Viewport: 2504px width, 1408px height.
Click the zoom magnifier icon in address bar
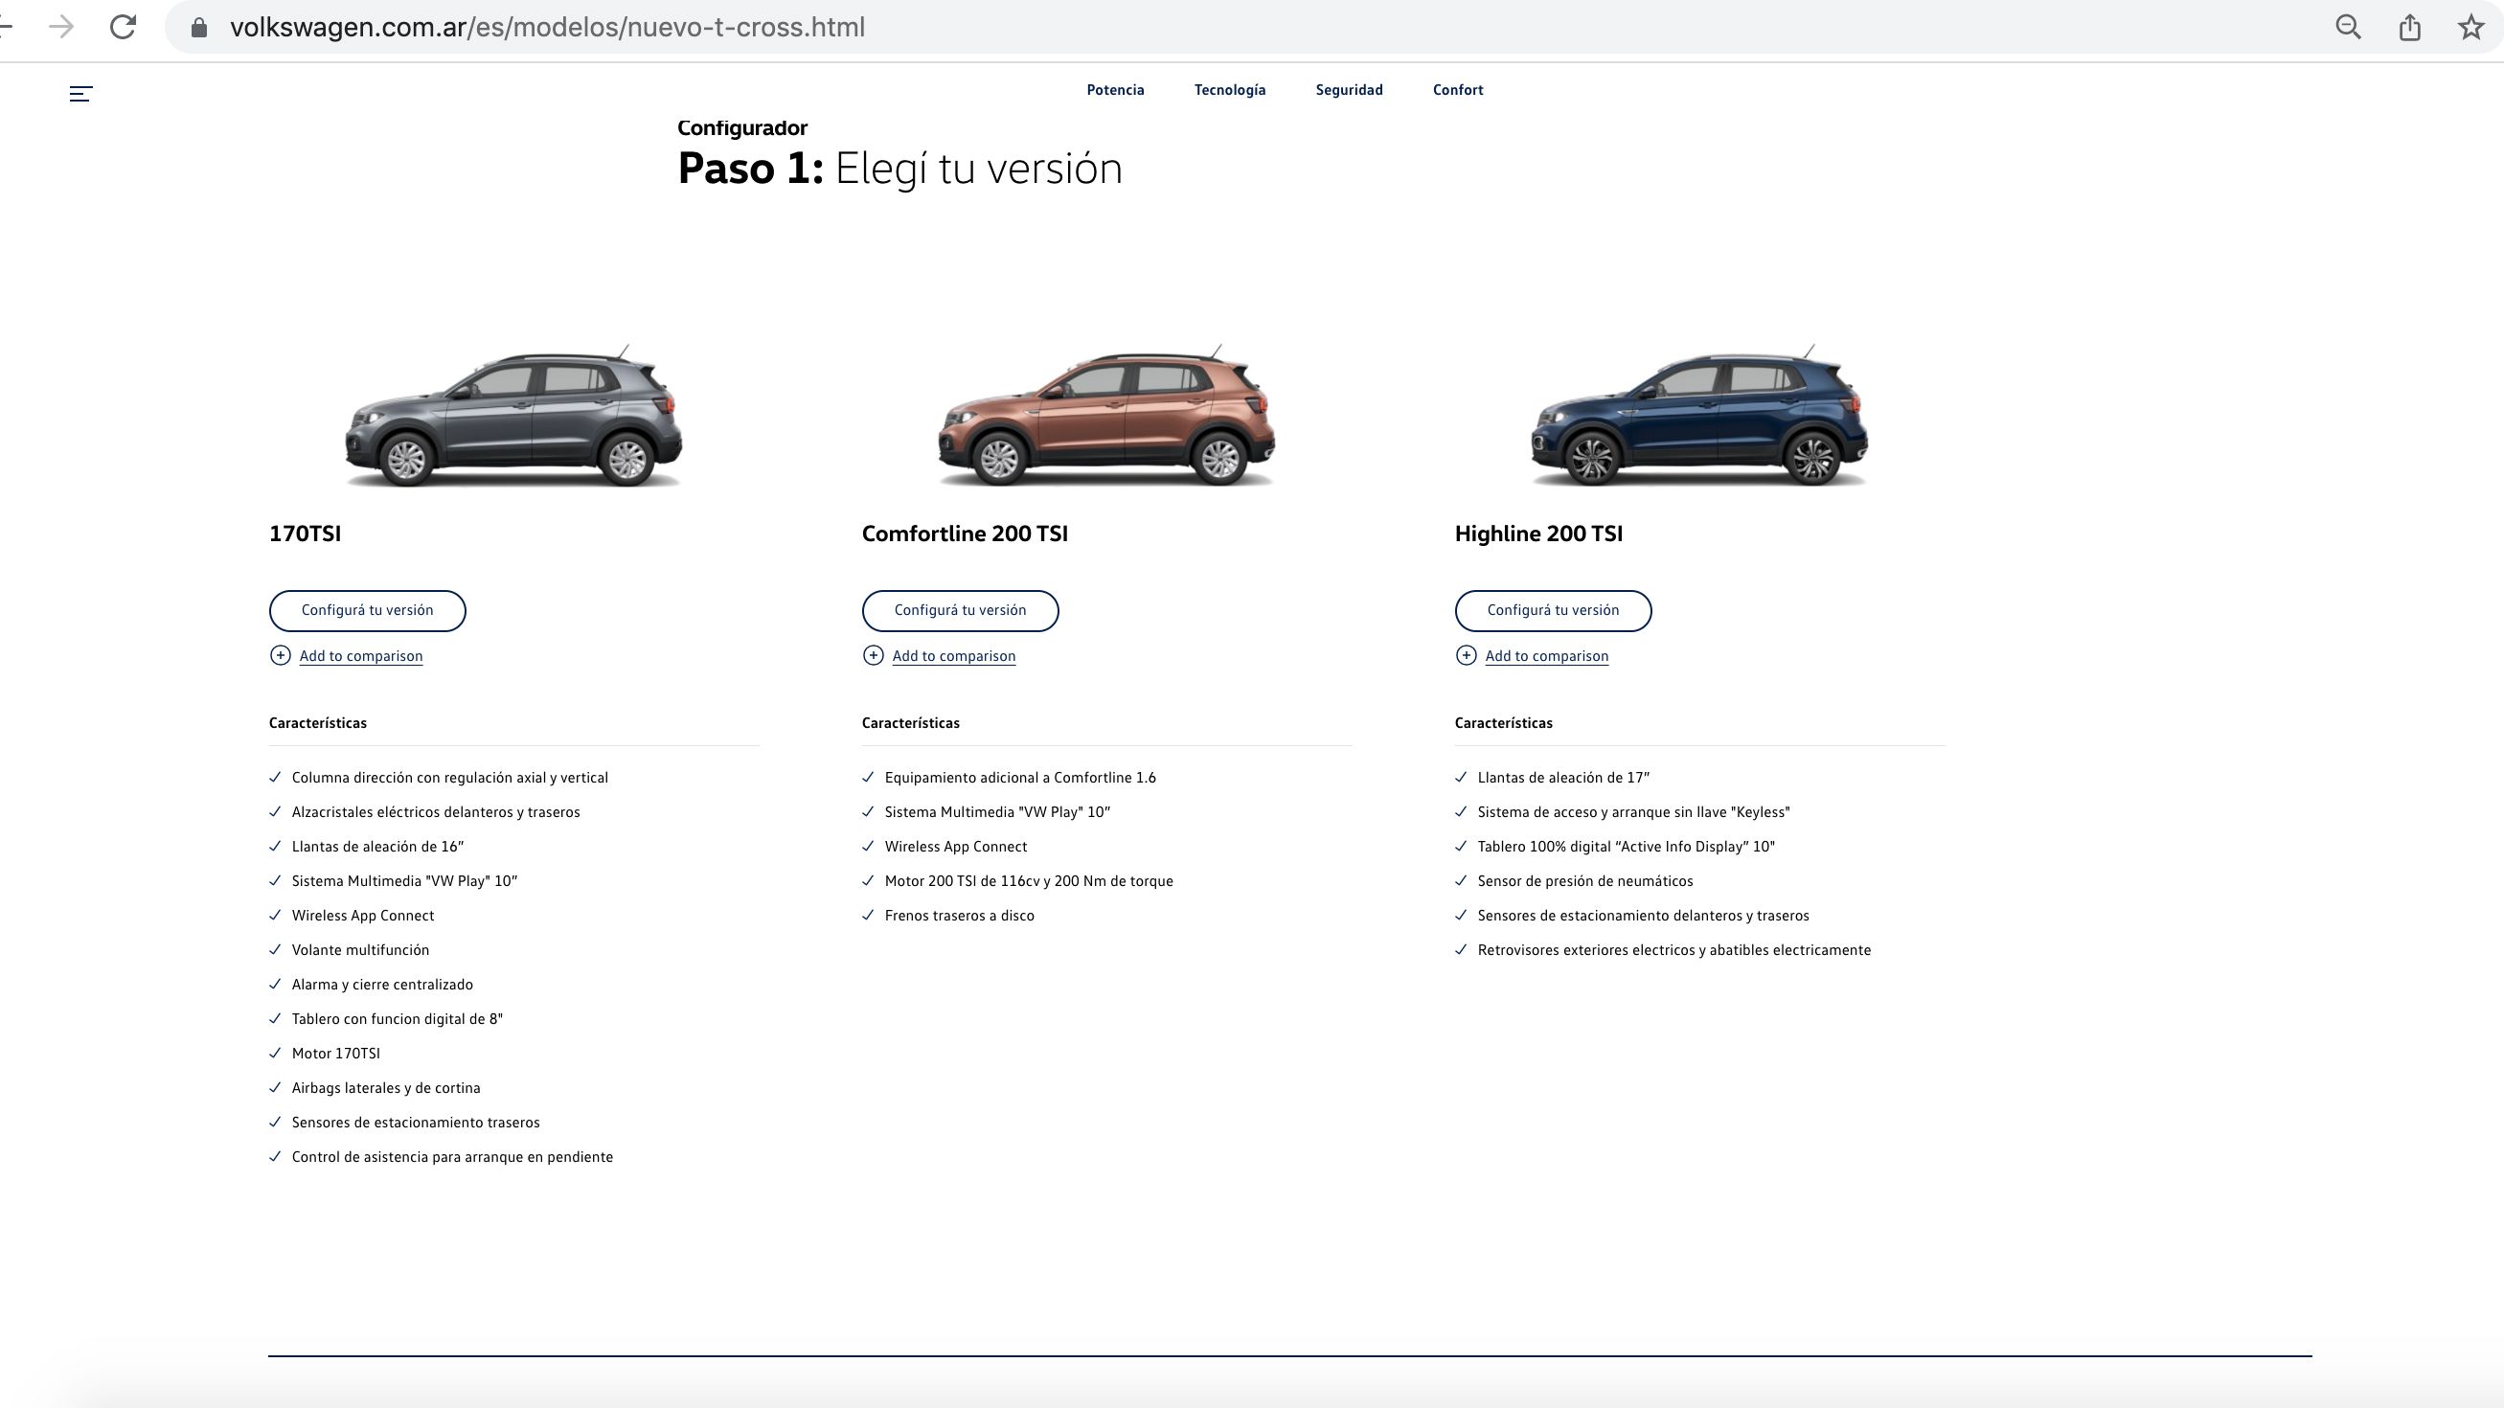[x=2348, y=27]
